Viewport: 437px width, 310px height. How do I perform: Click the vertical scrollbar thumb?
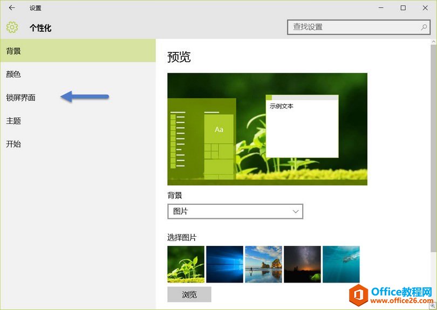pos(434,149)
